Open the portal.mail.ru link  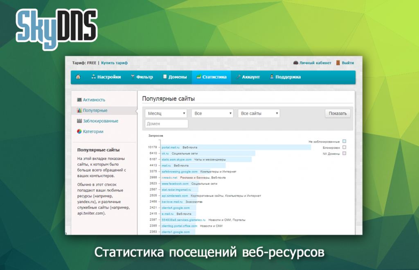[171, 147]
